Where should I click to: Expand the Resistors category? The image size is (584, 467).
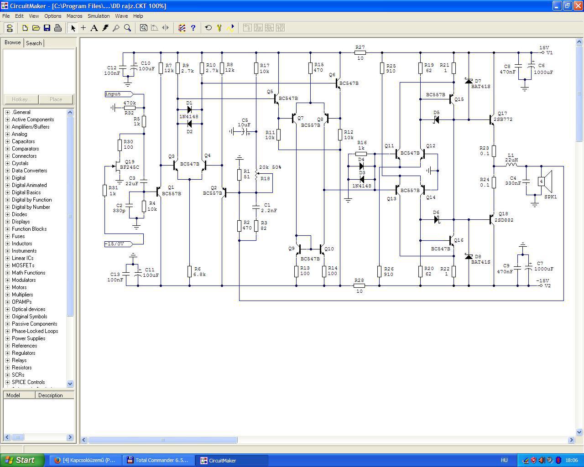pyautogui.click(x=7, y=368)
